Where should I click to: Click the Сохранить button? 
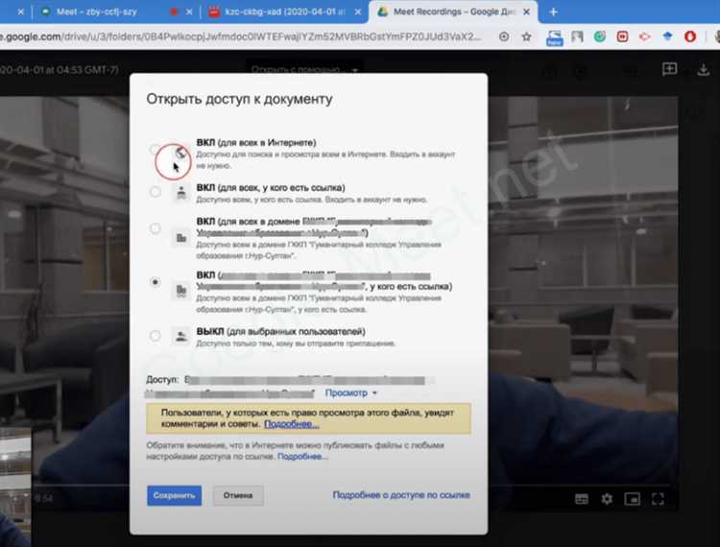174,495
